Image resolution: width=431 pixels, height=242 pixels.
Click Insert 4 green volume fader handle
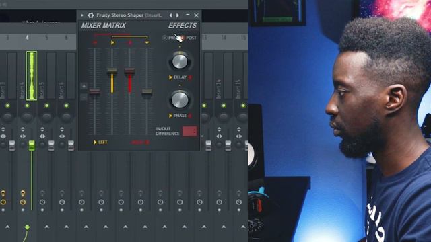(x=32, y=145)
